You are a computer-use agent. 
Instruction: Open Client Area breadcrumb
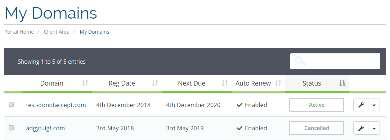(57, 32)
